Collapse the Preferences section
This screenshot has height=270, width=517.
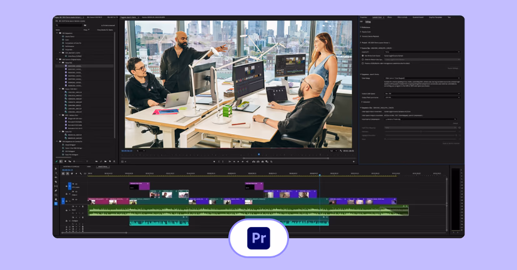pos(360,27)
